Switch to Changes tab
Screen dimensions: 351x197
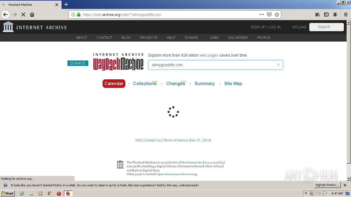tap(175, 83)
